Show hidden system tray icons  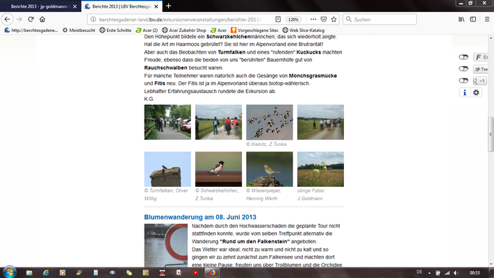429,273
